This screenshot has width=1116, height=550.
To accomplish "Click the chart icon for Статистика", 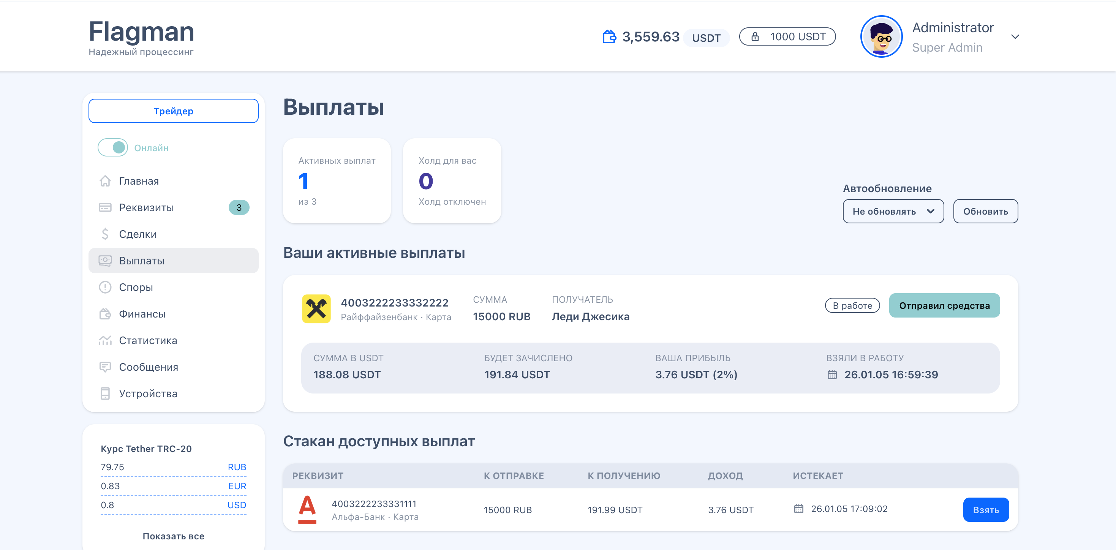I will point(105,341).
